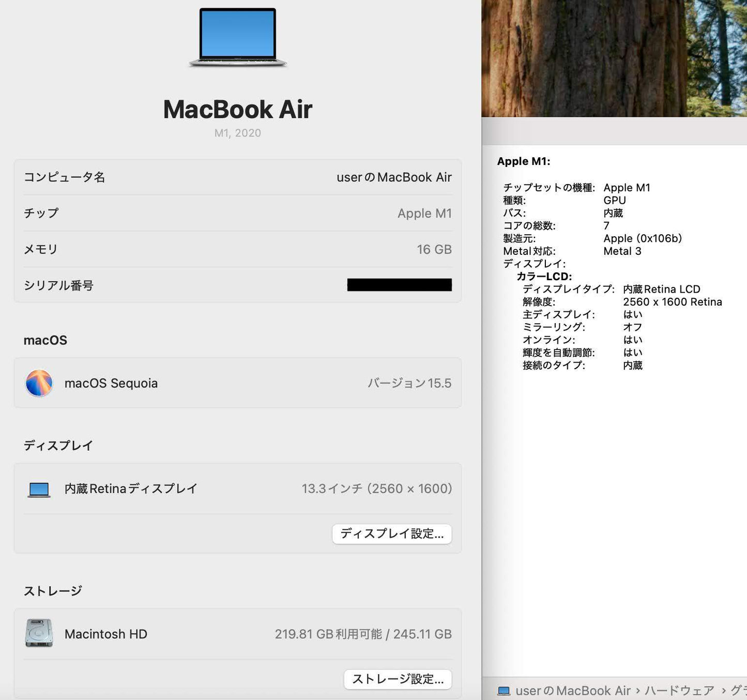Screen dimensions: 747x700
Task: Click the display icon beside 13.3インチ resolution
Action: pos(38,489)
